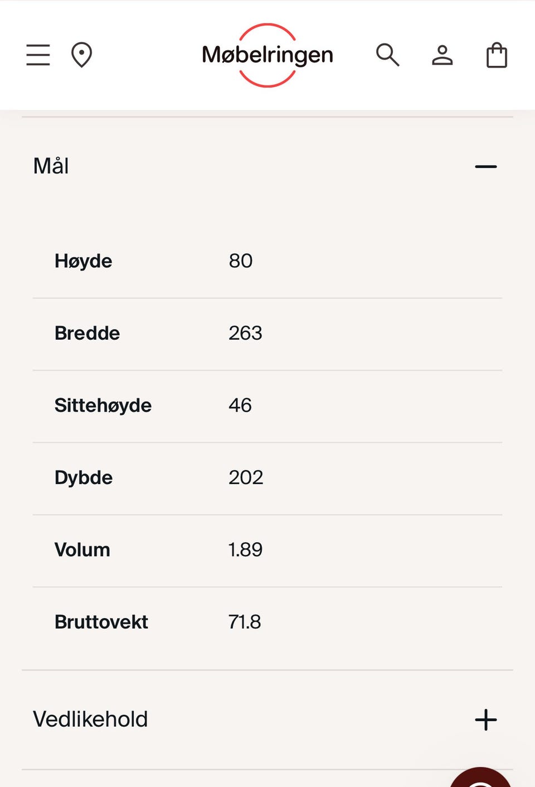Screen dimensions: 535x787
Task: Open the chat bubble widget
Action: click(480, 778)
